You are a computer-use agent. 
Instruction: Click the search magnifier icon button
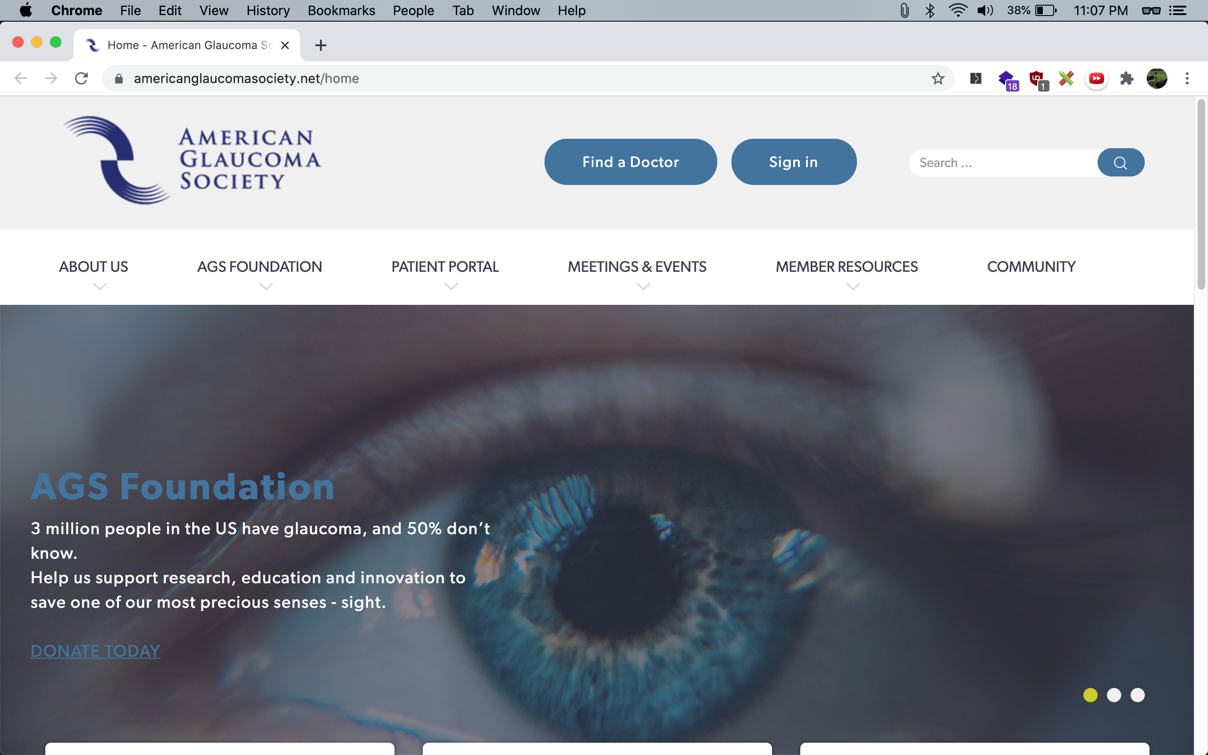(1120, 163)
